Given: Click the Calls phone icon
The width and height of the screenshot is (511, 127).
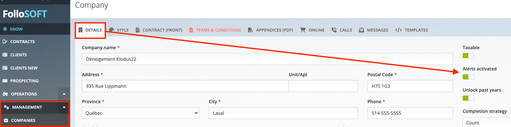Looking at the screenshot, I should pyautogui.click(x=334, y=30).
